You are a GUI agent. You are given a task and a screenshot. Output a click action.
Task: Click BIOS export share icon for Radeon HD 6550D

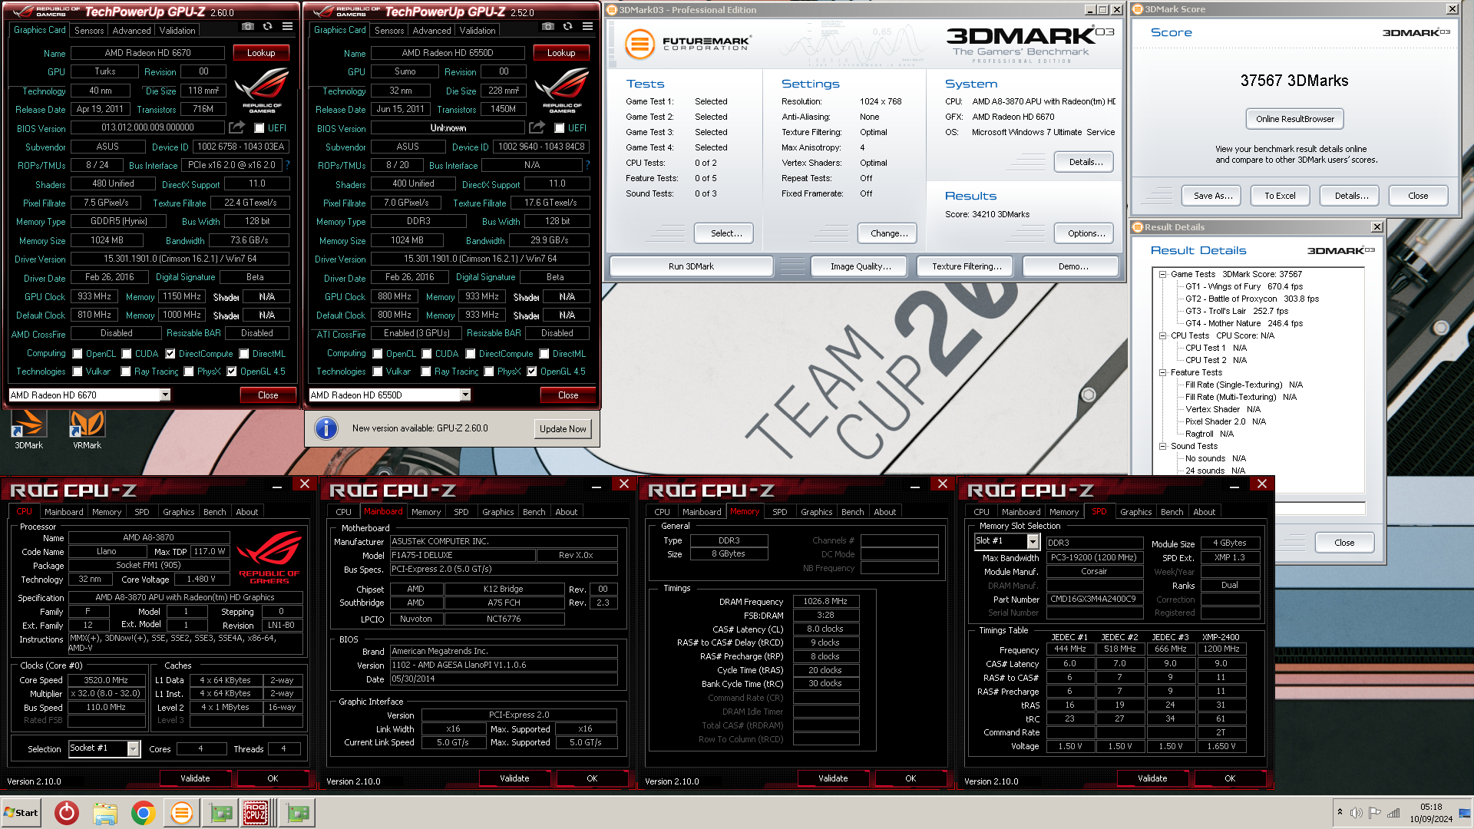(x=537, y=127)
